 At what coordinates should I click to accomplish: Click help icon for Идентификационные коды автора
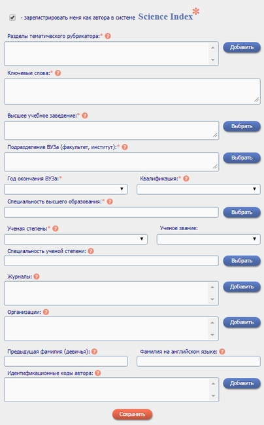(x=98, y=373)
